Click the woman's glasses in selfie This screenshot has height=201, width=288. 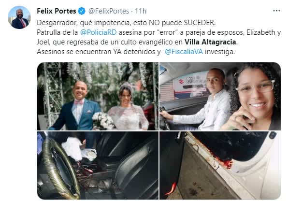pyautogui.click(x=255, y=86)
